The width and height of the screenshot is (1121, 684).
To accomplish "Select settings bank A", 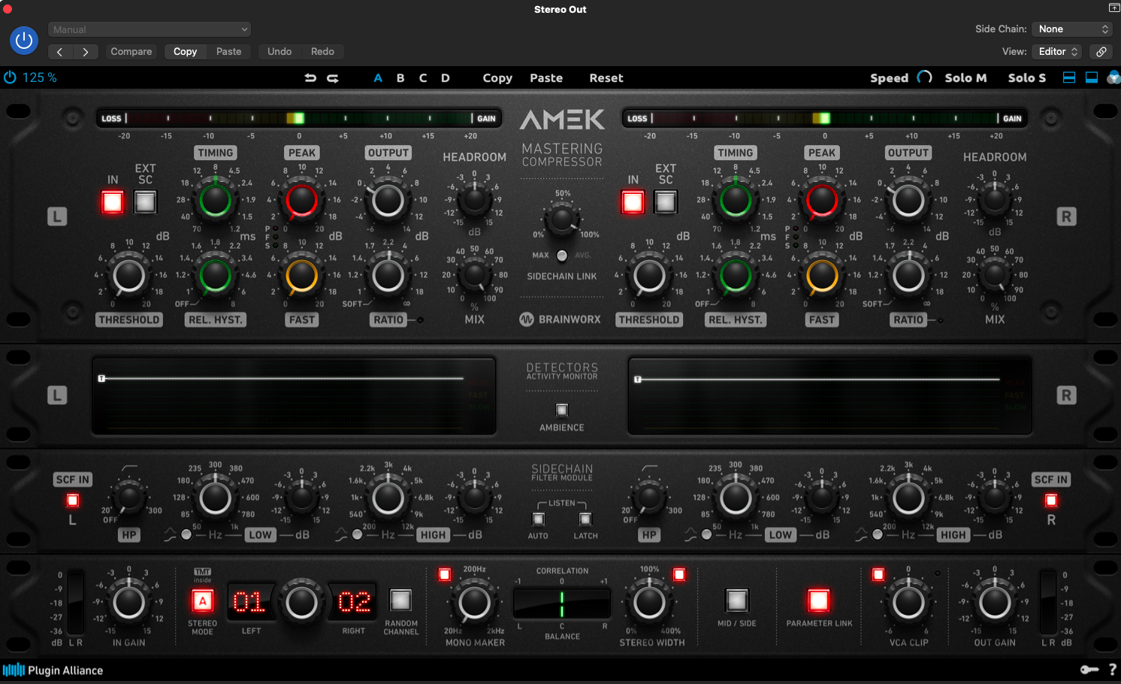I will [x=378, y=77].
